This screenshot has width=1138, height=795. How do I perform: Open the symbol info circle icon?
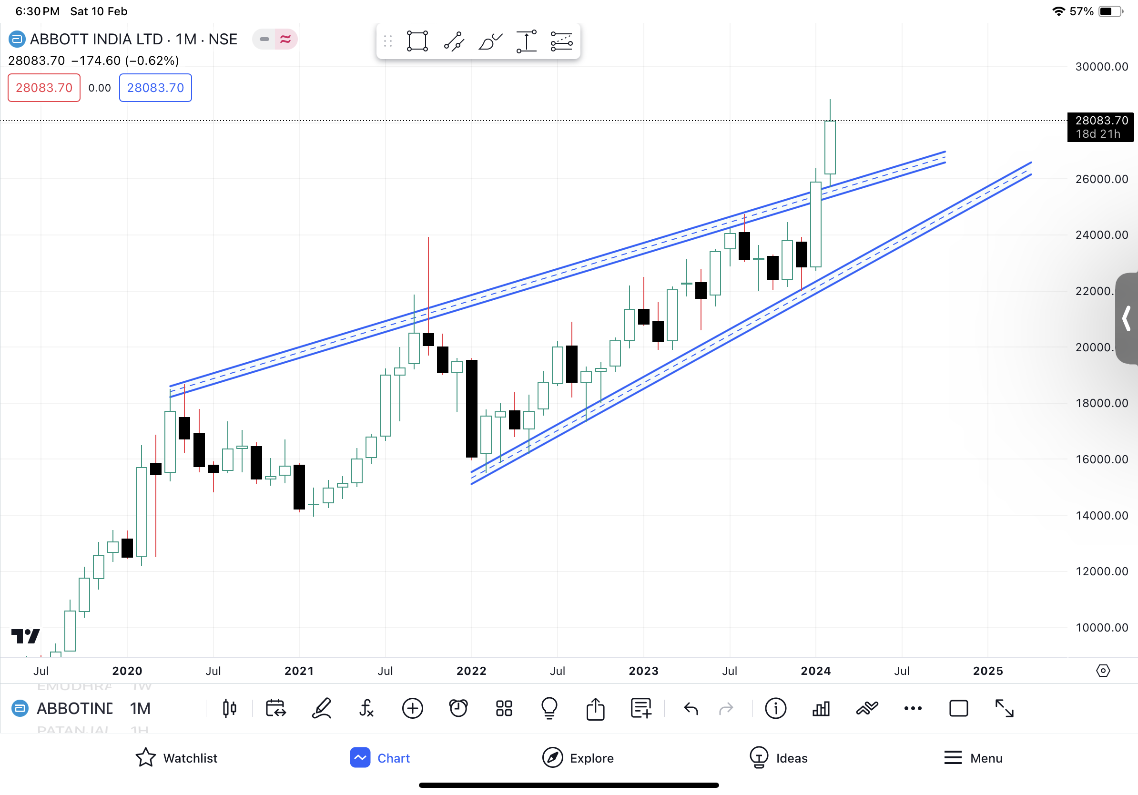coord(776,708)
